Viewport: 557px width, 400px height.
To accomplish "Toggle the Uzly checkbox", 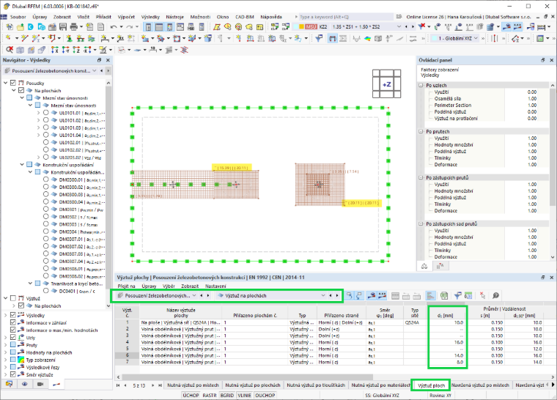I will [13, 338].
